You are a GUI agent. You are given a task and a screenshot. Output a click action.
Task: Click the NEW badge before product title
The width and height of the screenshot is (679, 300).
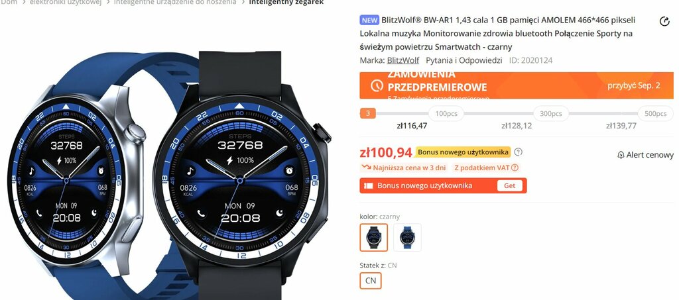pyautogui.click(x=369, y=20)
